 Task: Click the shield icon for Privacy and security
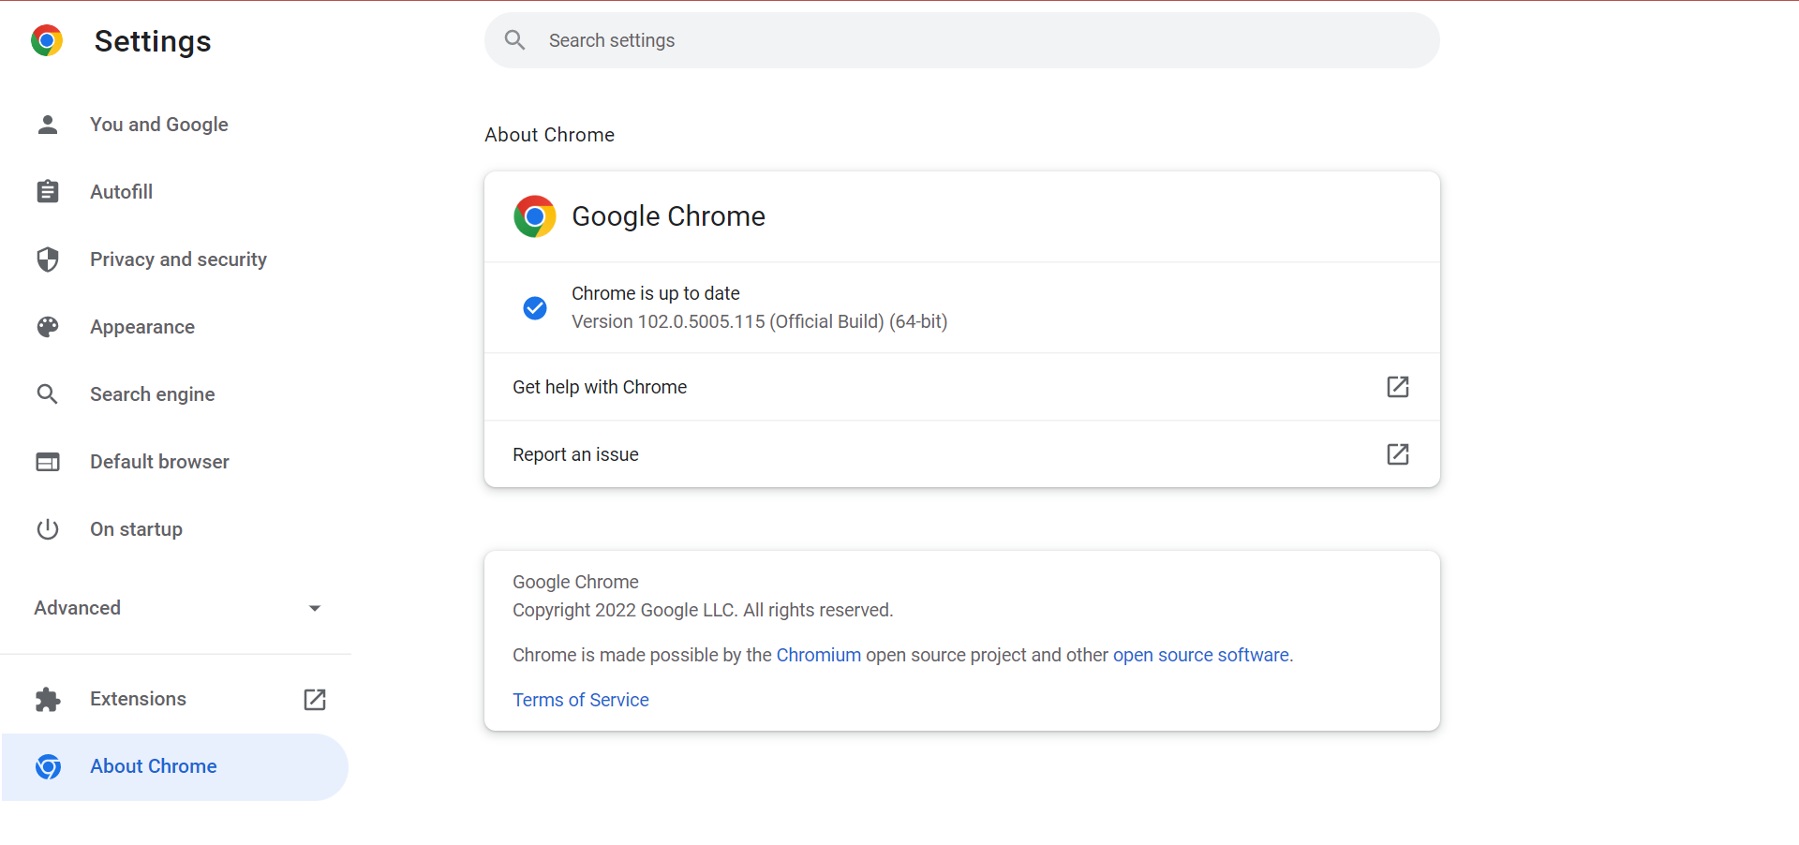(48, 259)
